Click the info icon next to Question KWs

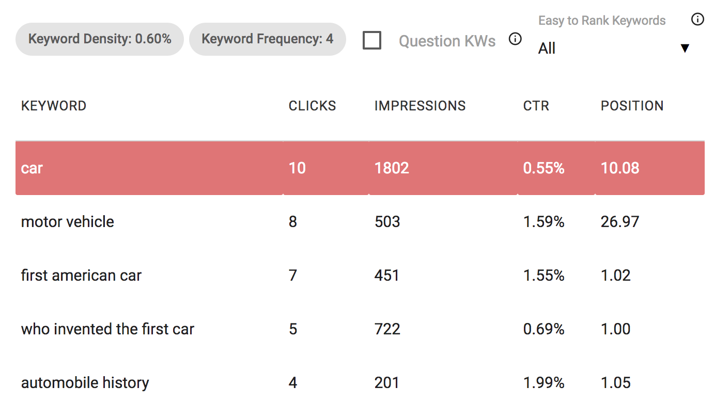[x=515, y=39]
